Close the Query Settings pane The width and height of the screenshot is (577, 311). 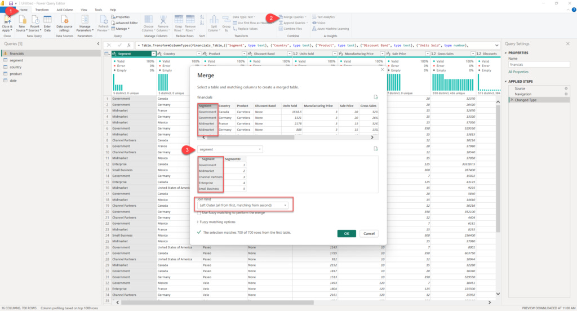coord(568,44)
